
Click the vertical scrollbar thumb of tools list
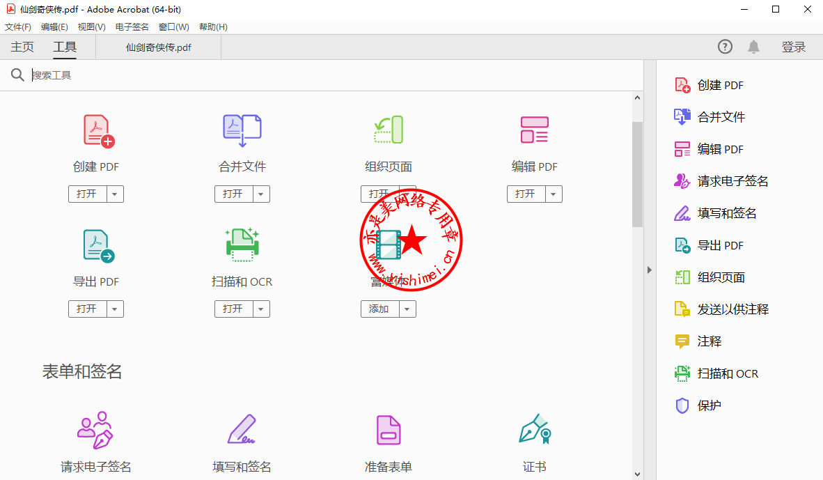637,174
